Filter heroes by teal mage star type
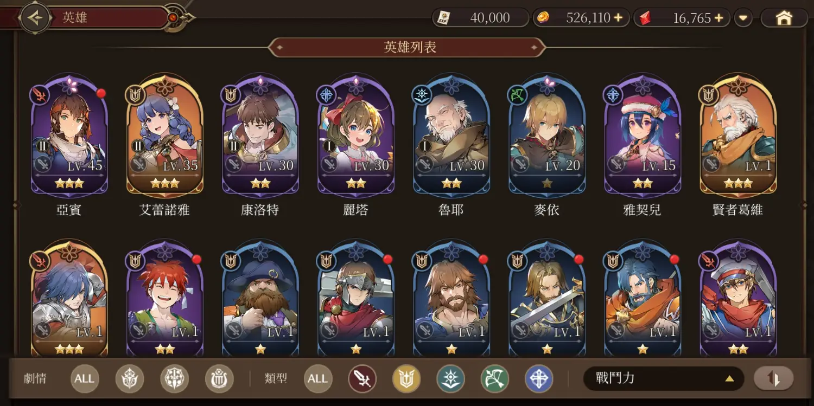The image size is (814, 406). tap(451, 378)
